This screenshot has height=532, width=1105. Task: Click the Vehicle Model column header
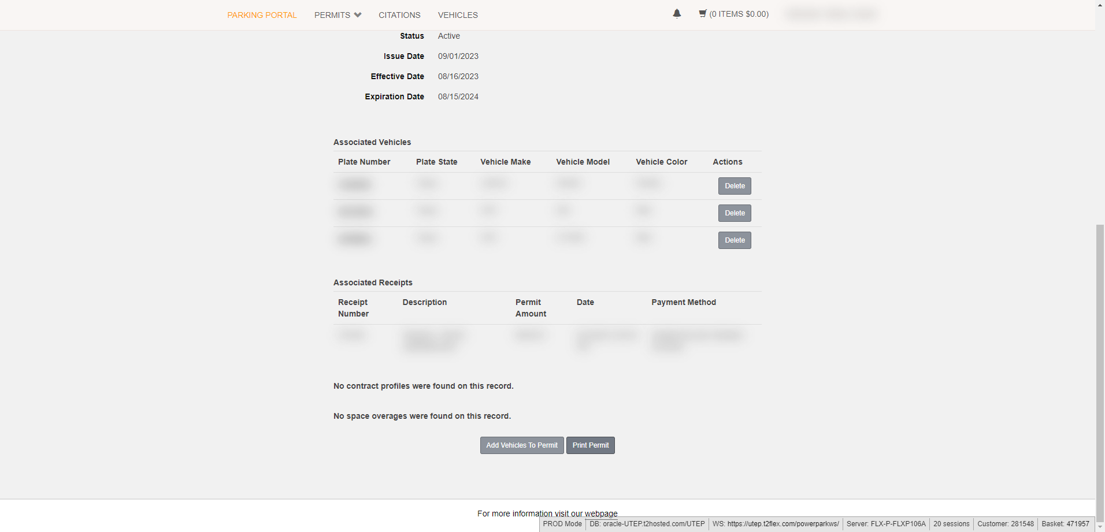[x=583, y=162]
